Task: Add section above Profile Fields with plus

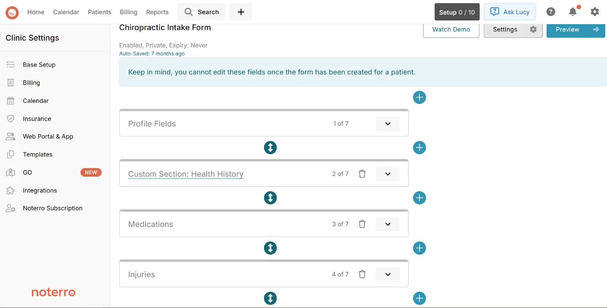Action: (x=419, y=97)
